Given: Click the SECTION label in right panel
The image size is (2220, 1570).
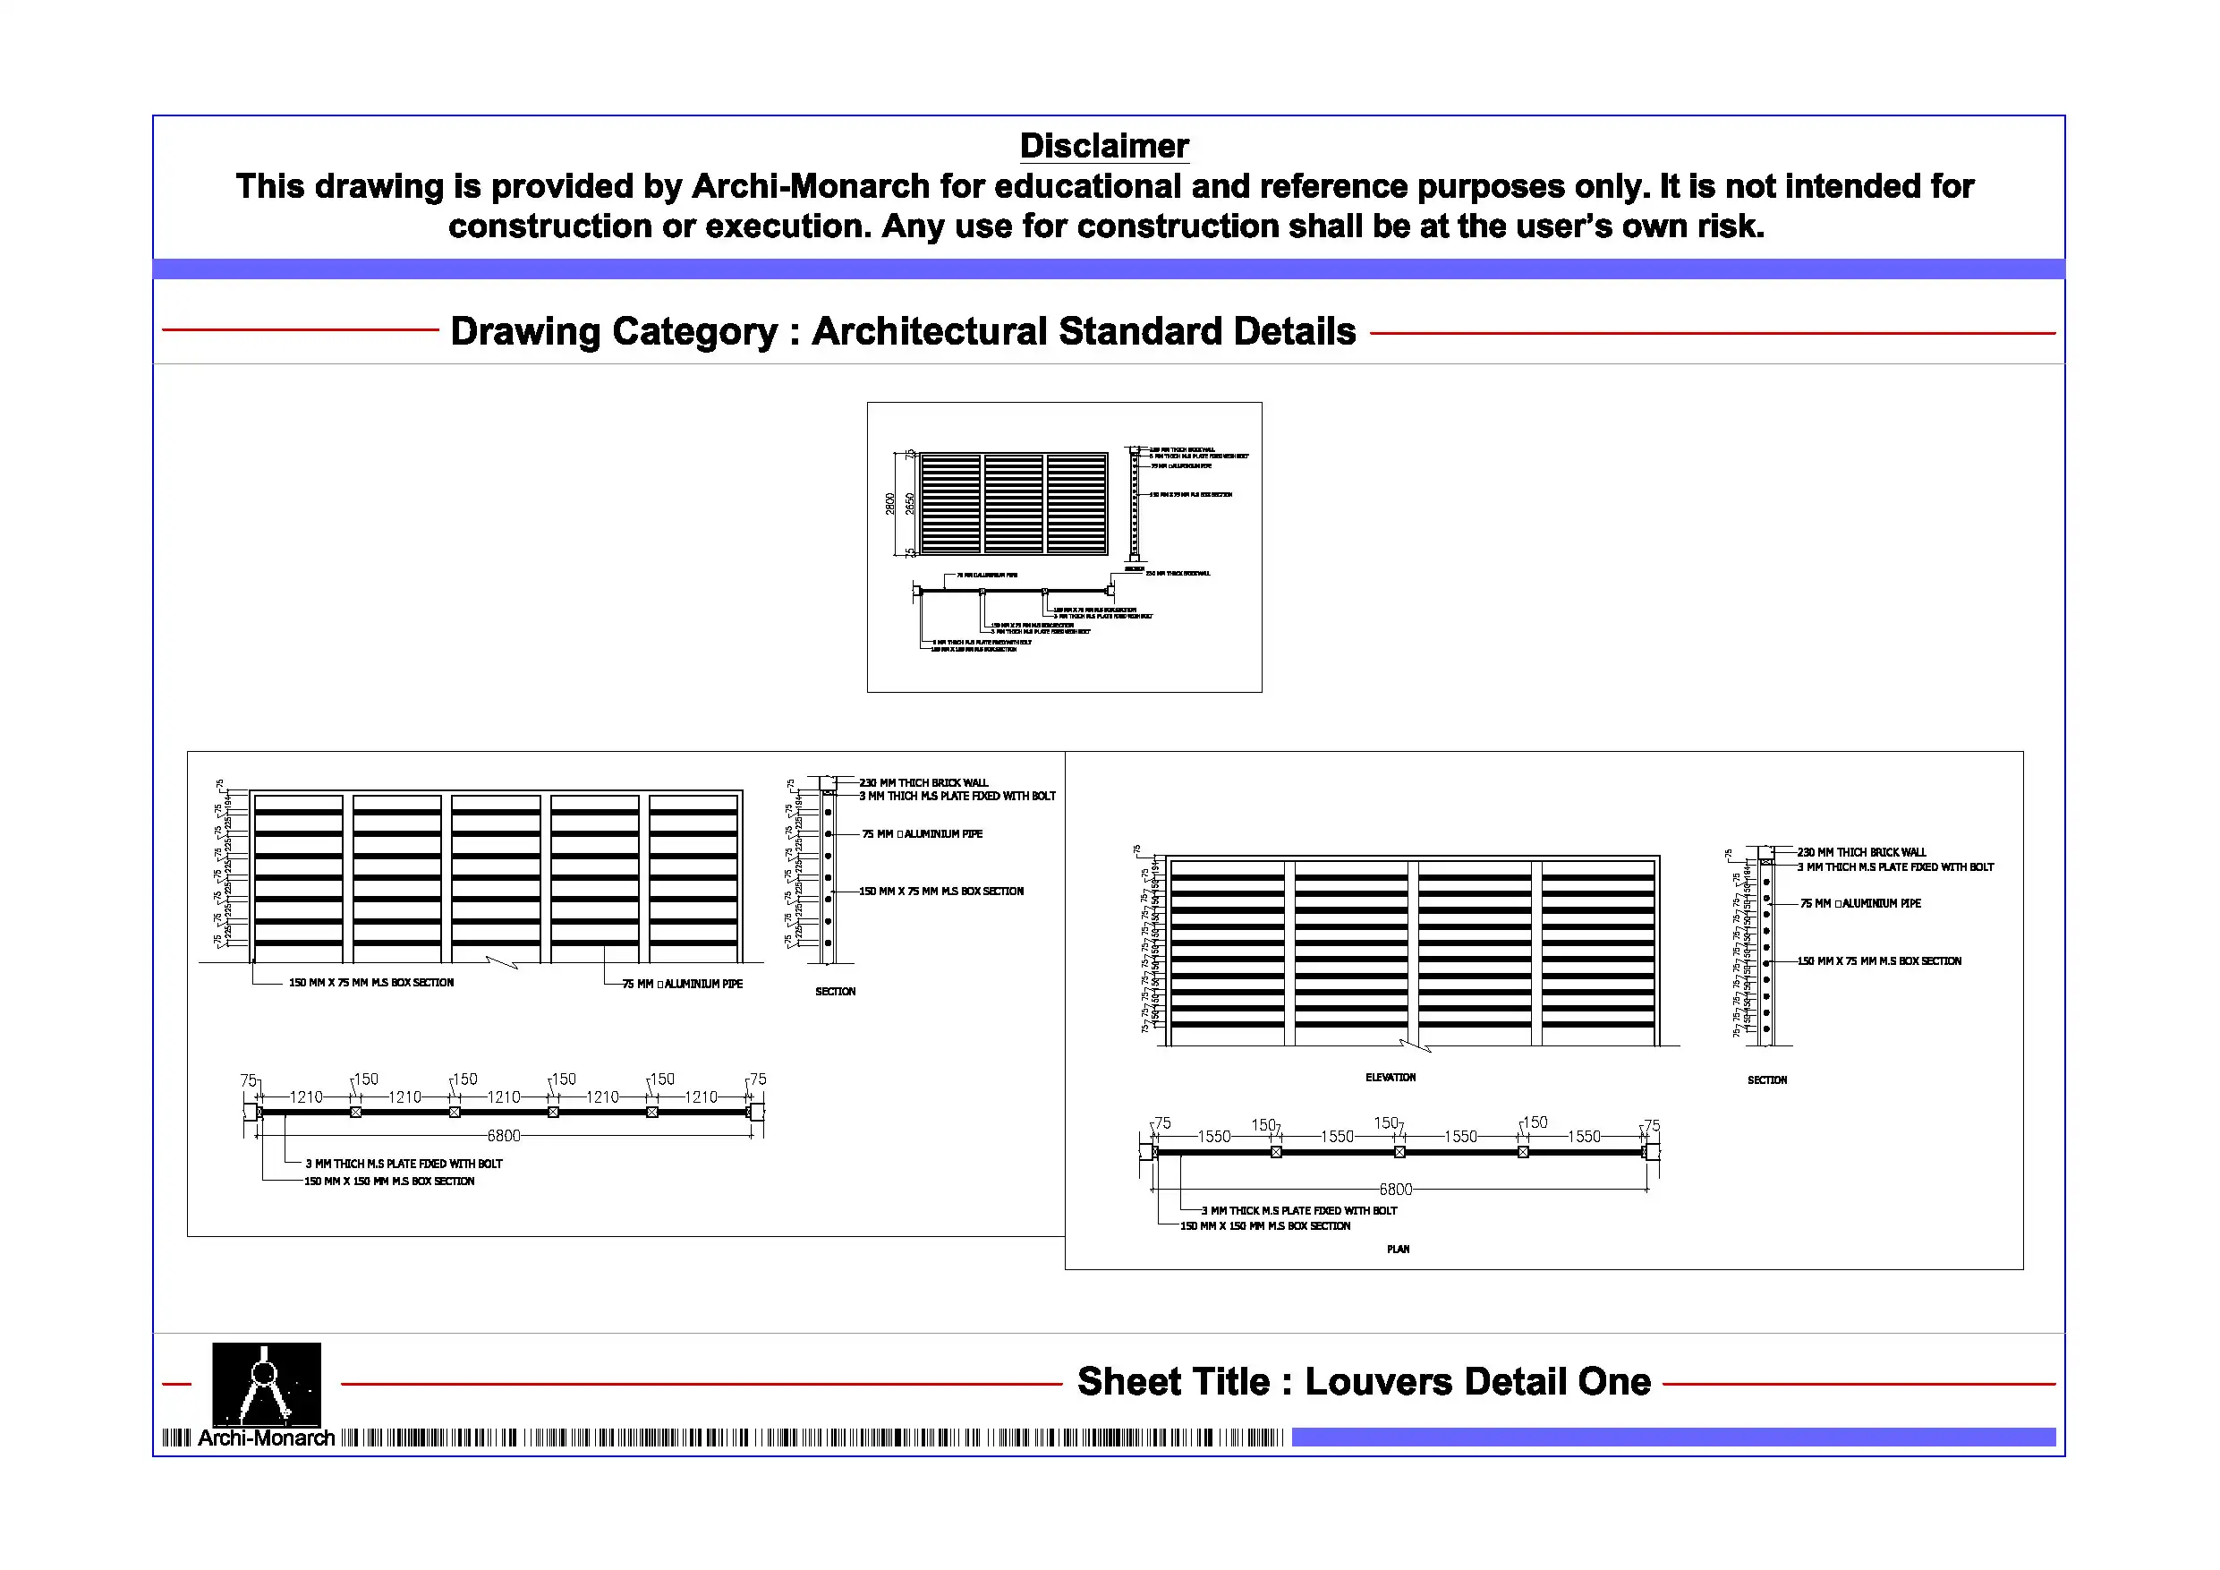Looking at the screenshot, I should 1766,1080.
